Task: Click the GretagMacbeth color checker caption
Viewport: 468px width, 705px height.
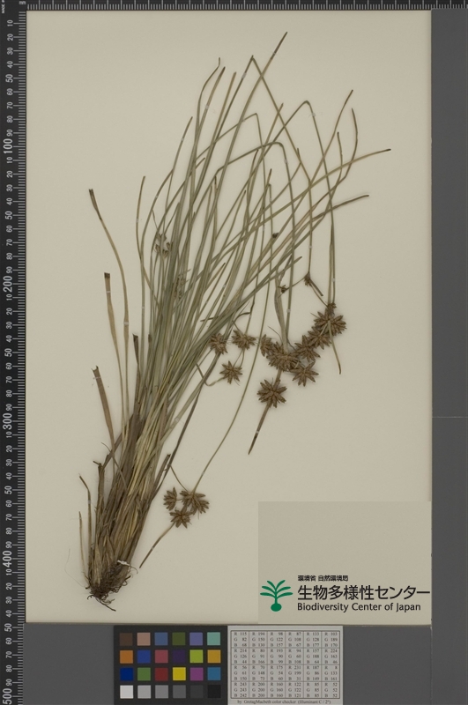Action: tap(285, 701)
